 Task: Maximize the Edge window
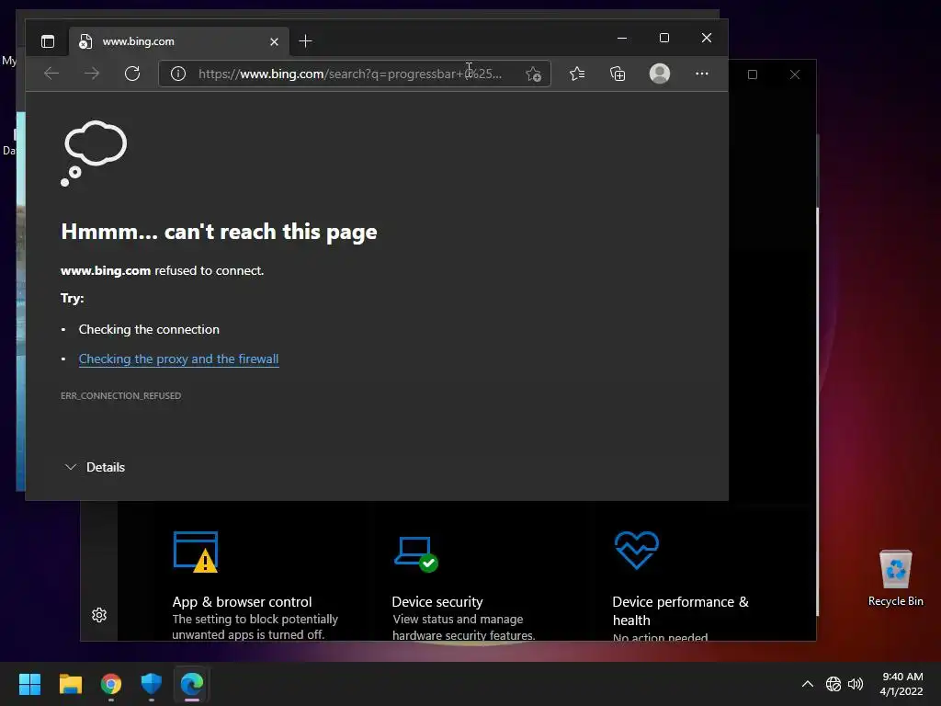coord(664,38)
